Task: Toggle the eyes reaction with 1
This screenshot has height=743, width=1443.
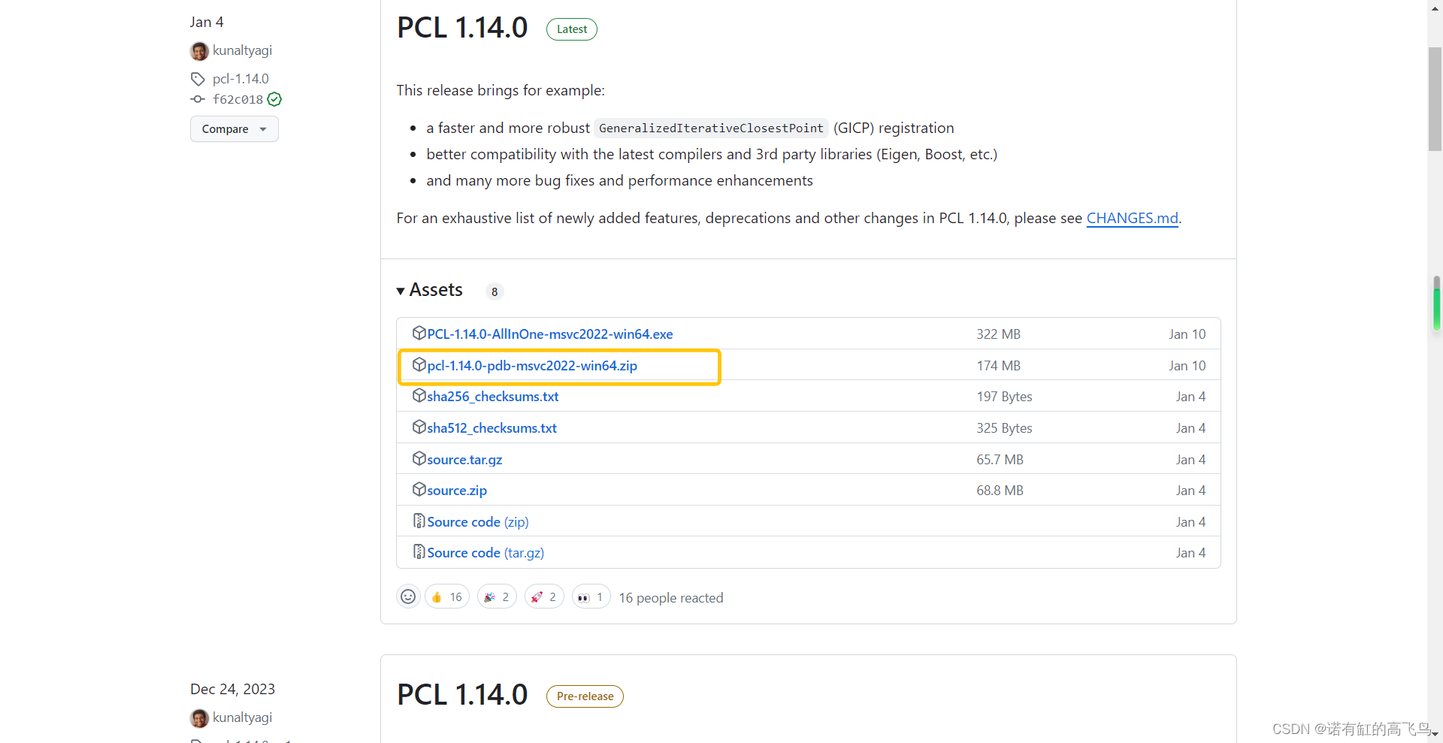Action: click(x=591, y=597)
